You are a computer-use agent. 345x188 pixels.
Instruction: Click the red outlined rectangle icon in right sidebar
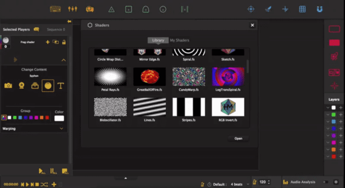click(x=334, y=29)
